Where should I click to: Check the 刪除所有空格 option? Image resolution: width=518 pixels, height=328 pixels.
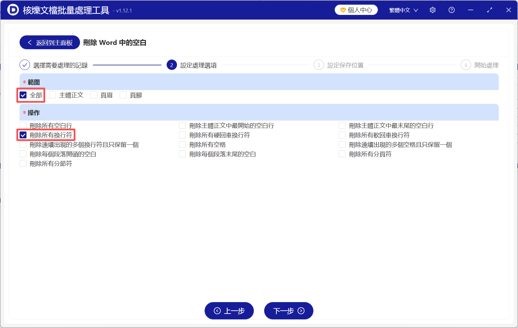pos(182,144)
